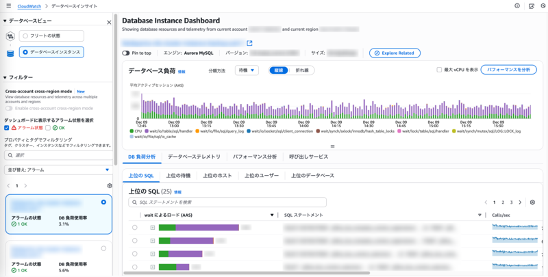The image size is (548, 277).
Task: Close the database view side panel
Action: pos(109,23)
